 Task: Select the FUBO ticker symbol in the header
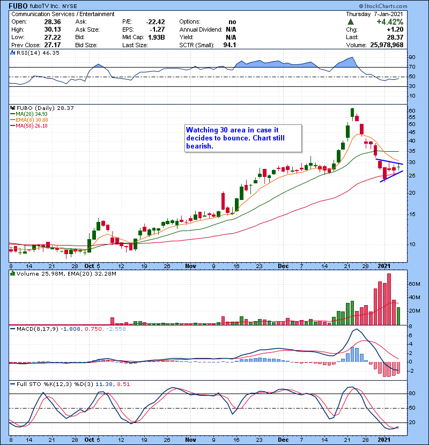[18, 6]
